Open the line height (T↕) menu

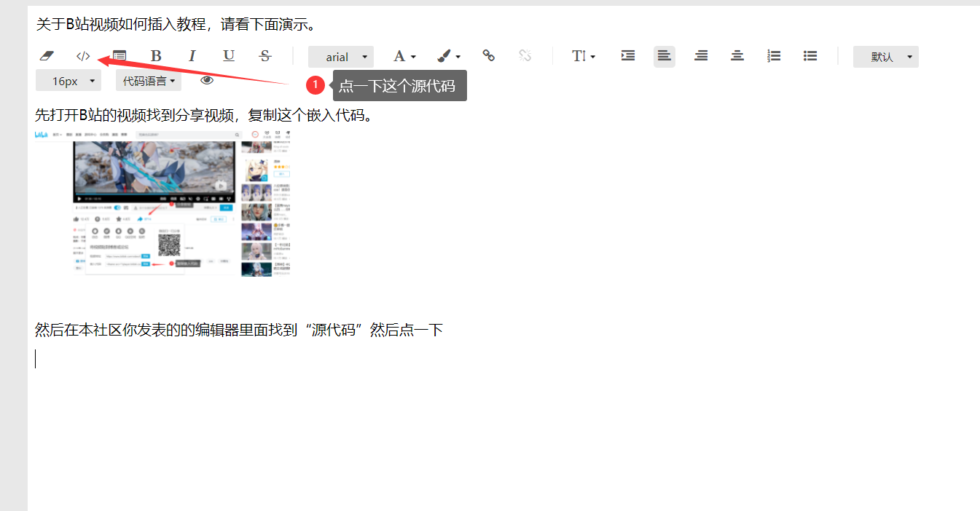(584, 56)
